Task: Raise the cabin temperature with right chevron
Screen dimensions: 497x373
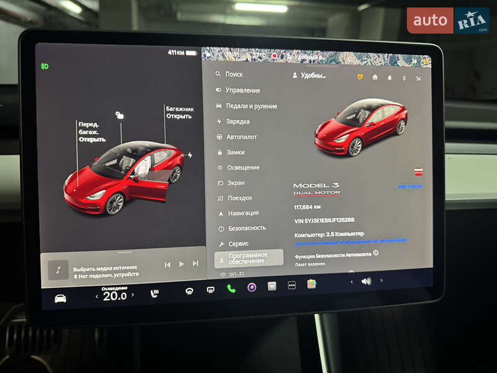Action: 133,295
